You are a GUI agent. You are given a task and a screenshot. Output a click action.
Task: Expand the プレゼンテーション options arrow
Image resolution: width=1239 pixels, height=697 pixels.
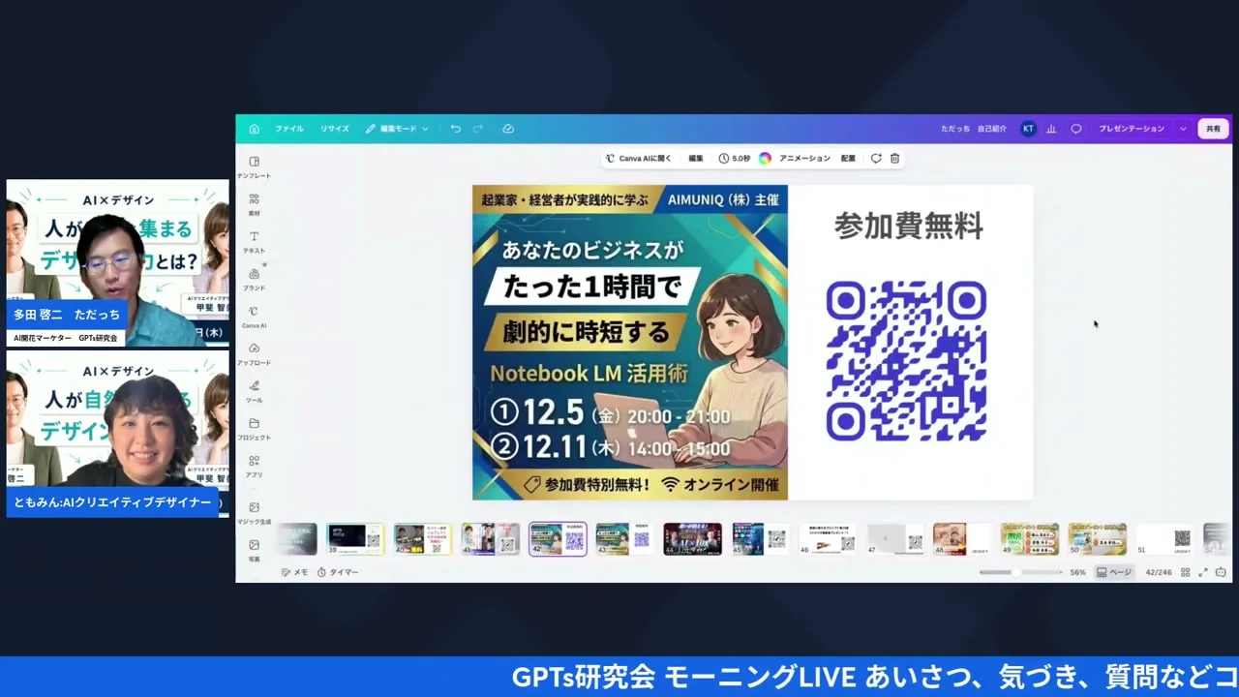pyautogui.click(x=1183, y=129)
